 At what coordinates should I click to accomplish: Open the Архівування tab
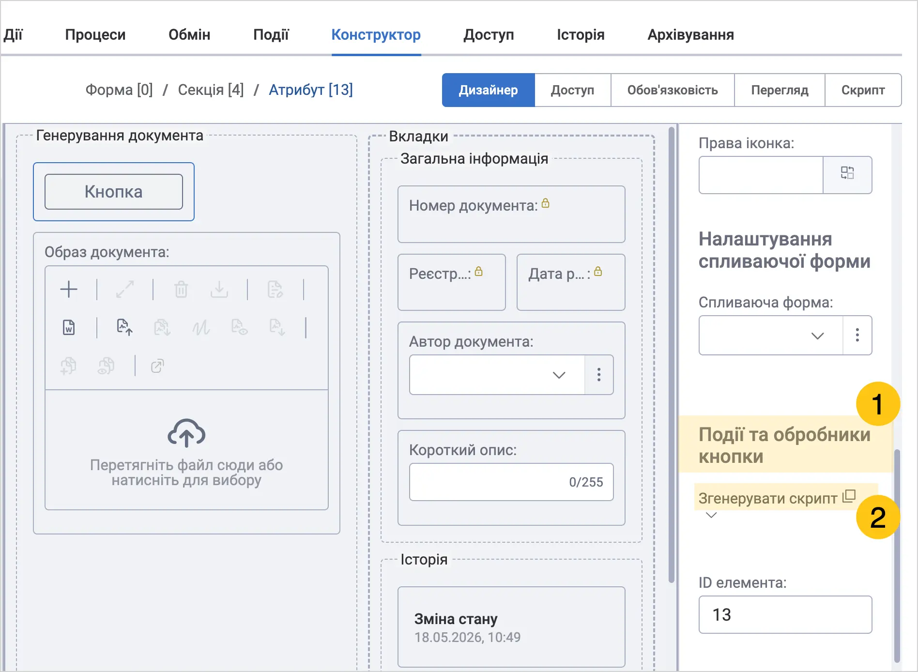pos(691,35)
